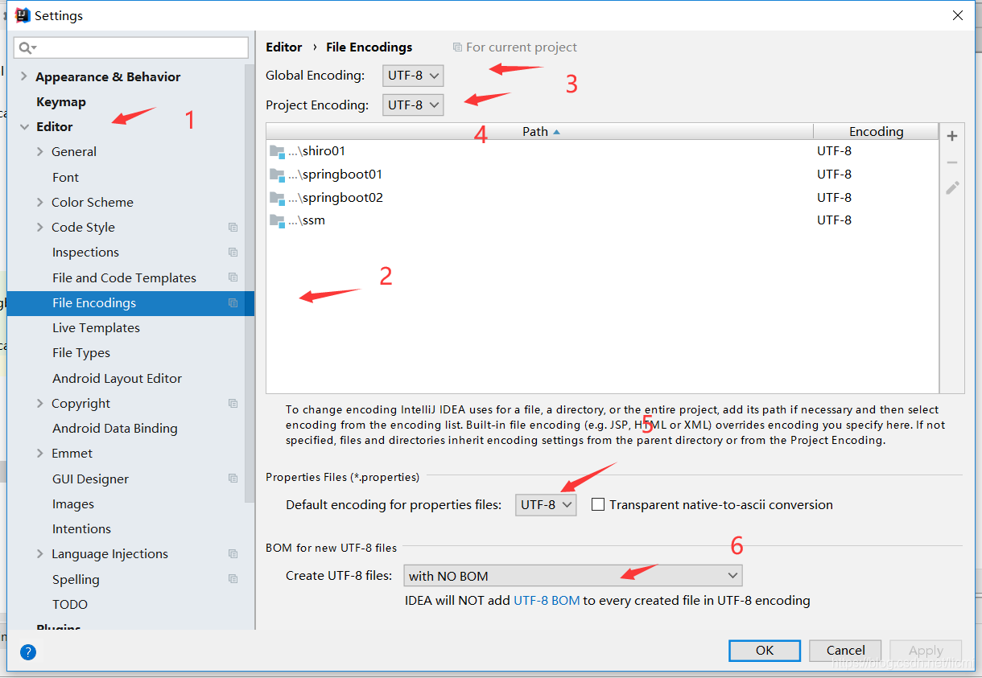Click UTF-8 encoding cell for shiro01
The image size is (982, 678).
(834, 151)
